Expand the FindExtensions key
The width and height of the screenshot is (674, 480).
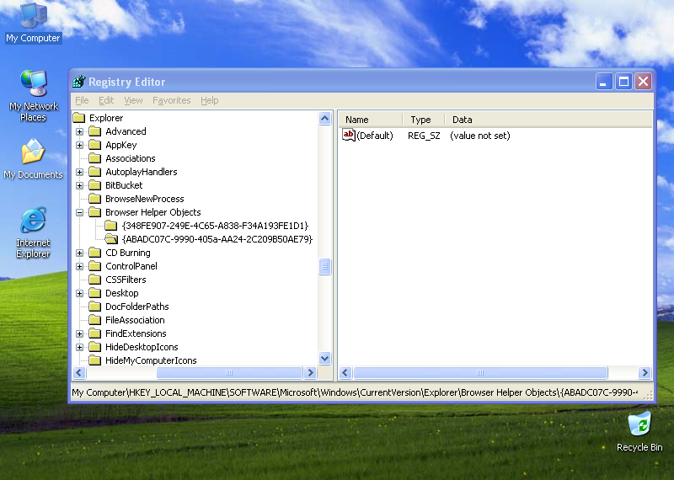point(79,333)
